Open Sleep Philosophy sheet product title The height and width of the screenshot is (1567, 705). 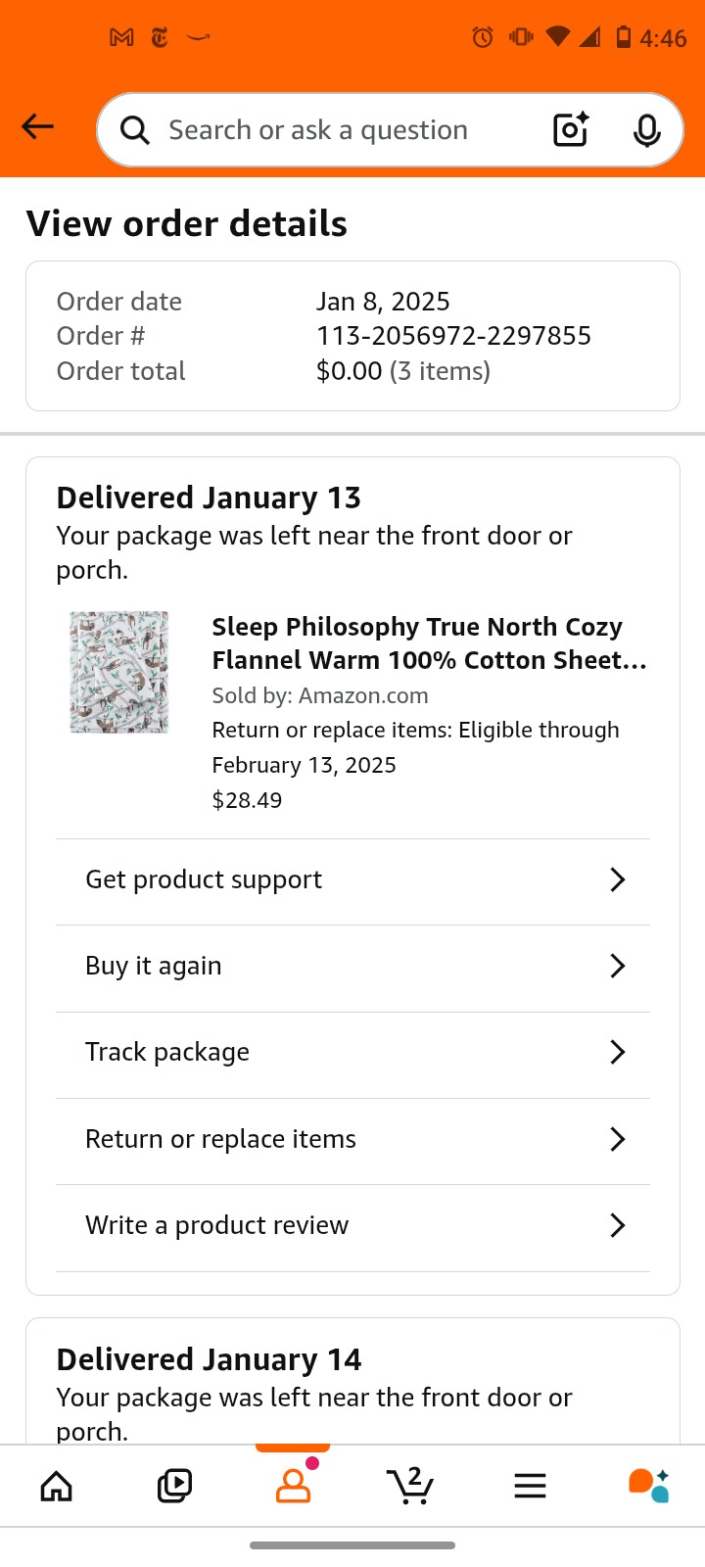pyautogui.click(x=430, y=643)
